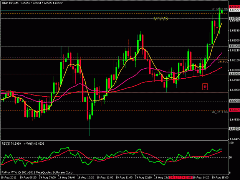Click the RSI scale value 0
Screen dimensions: 240x180
tap(230, 173)
